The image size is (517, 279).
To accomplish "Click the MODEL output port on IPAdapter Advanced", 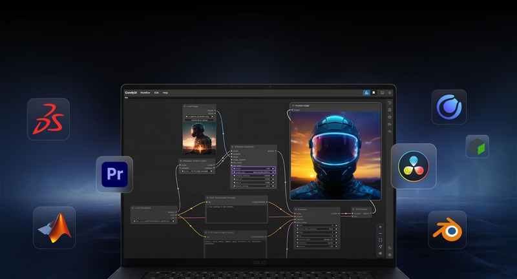I will tap(276, 151).
